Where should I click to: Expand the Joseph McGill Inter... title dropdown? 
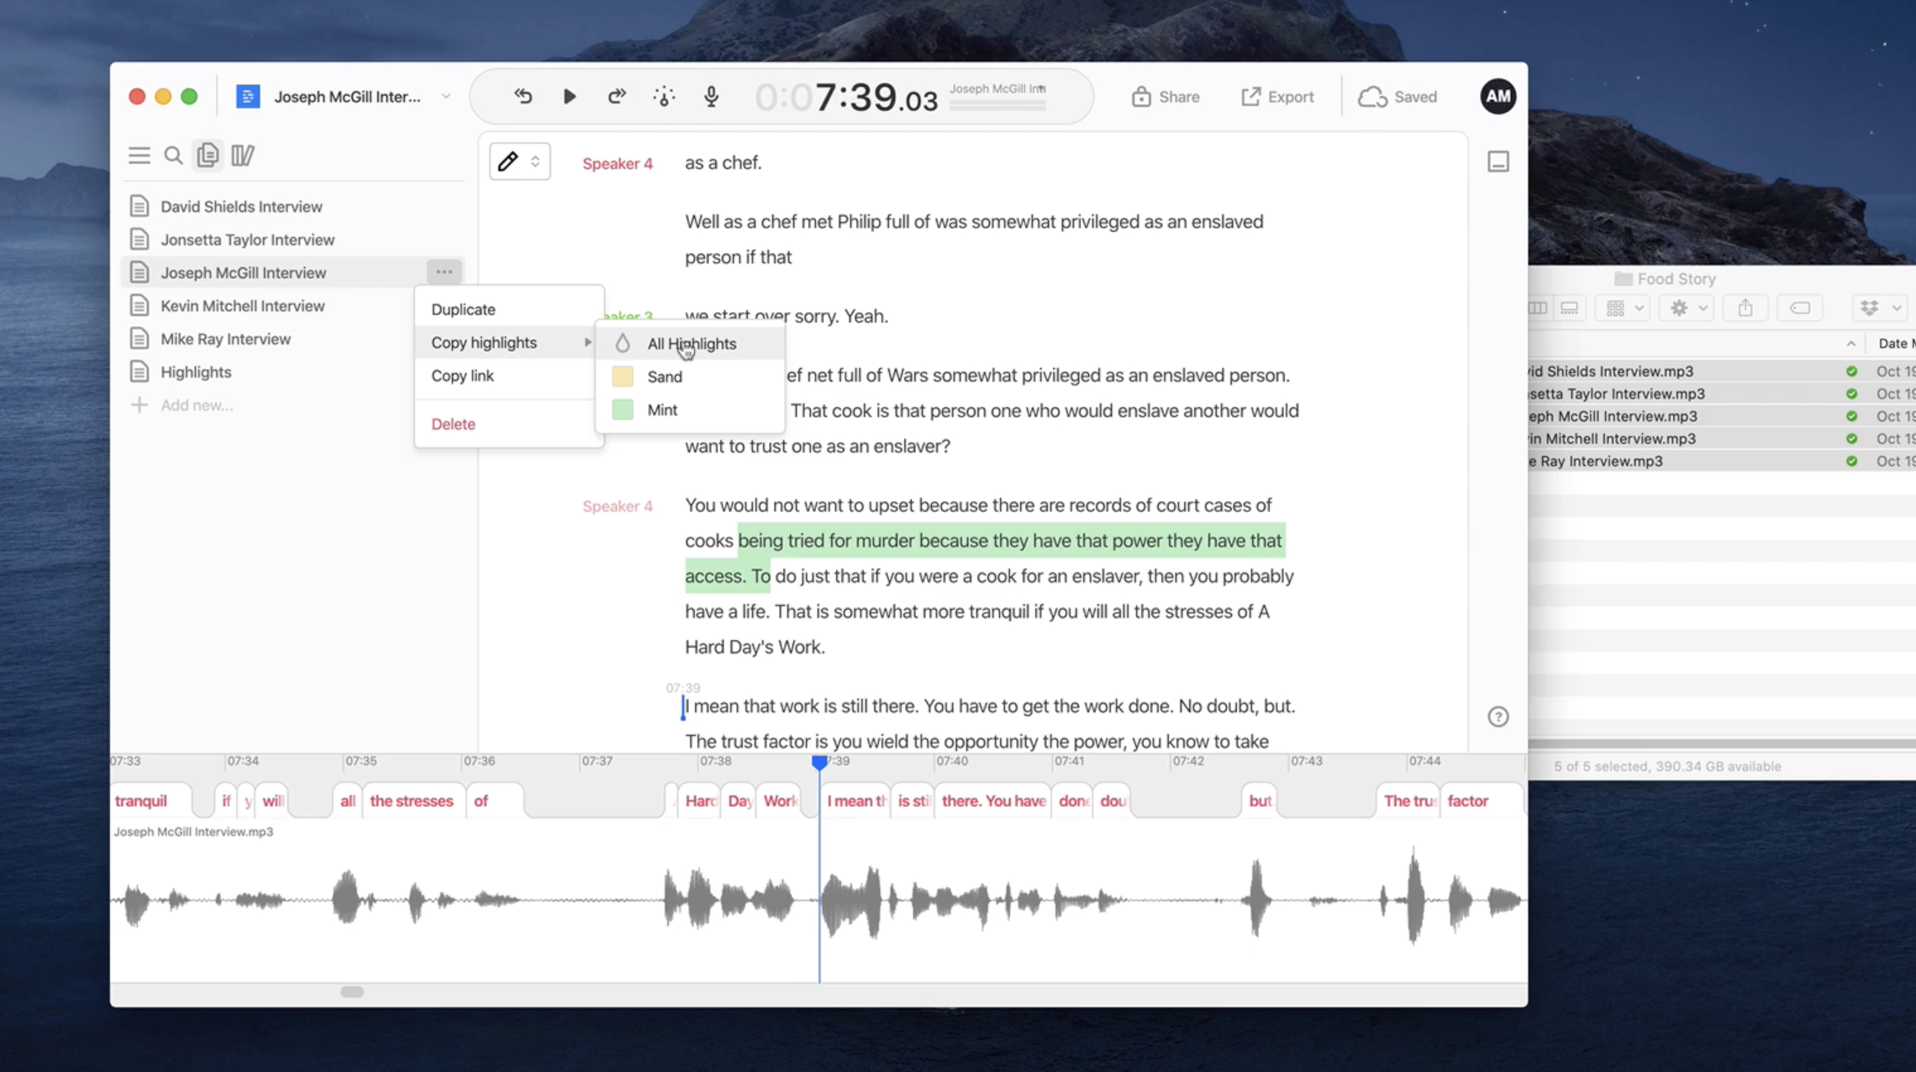445,96
